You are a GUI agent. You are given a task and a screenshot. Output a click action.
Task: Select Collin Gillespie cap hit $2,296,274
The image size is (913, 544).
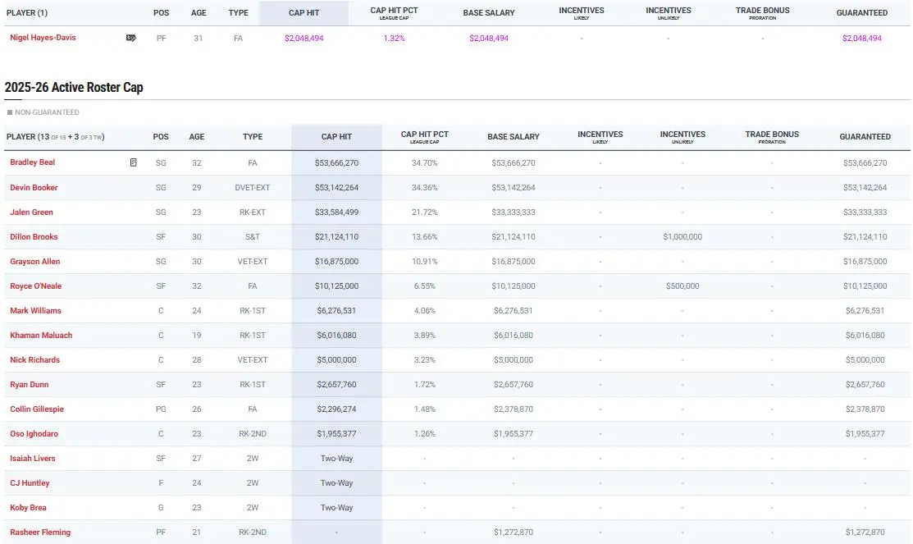(336, 409)
